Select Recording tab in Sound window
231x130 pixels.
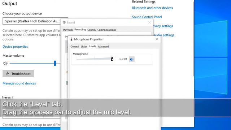pyautogui.click(x=80, y=30)
